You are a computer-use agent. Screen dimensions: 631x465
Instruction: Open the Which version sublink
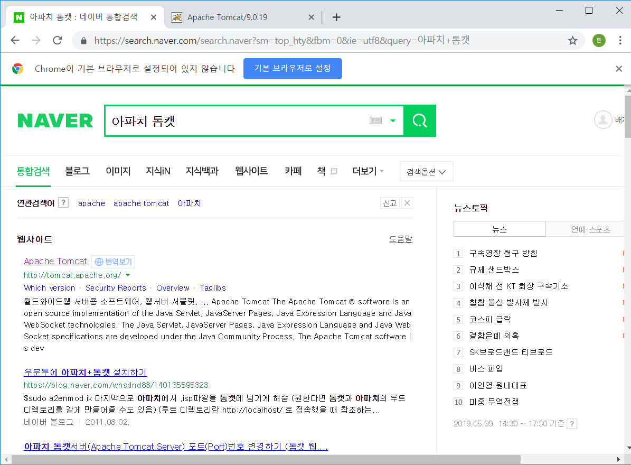50,288
